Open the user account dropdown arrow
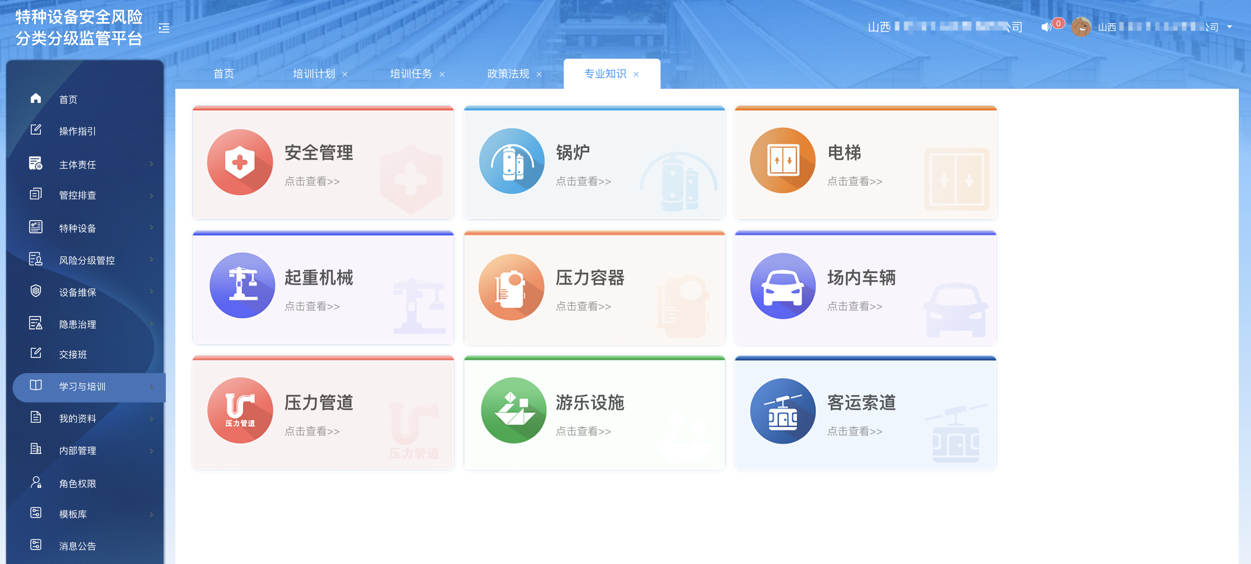 [x=1229, y=27]
